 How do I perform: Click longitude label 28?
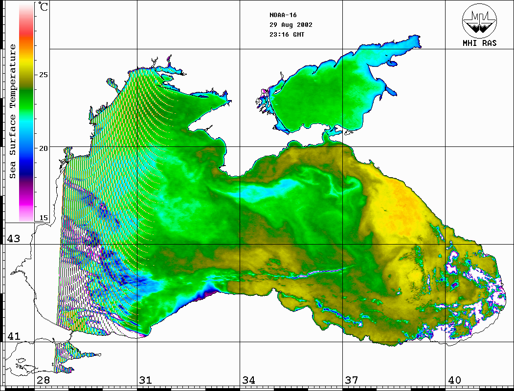tap(43, 380)
